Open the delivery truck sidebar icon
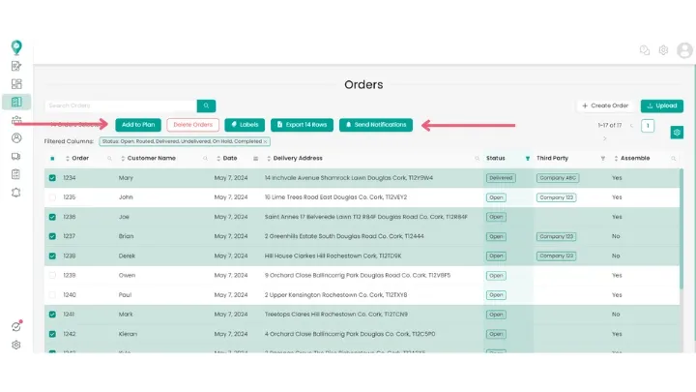Viewport: 696px width, 392px height. coord(16,156)
